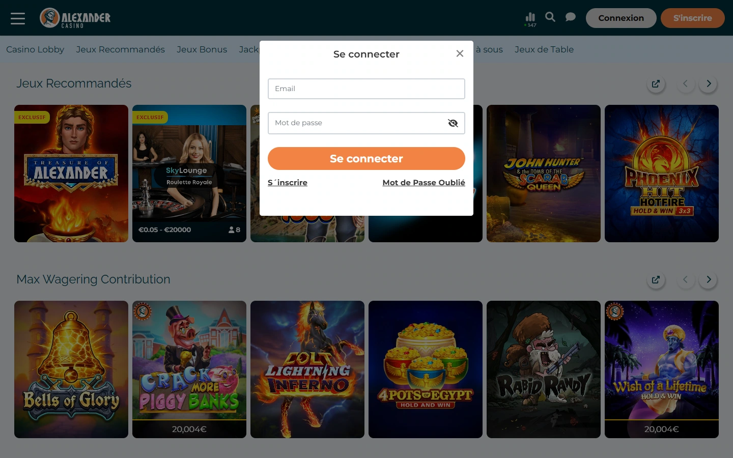Open the search magnifier icon

[x=550, y=17]
